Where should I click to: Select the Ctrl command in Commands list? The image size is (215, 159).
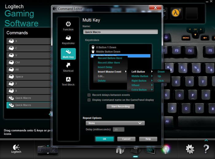(x=29, y=62)
